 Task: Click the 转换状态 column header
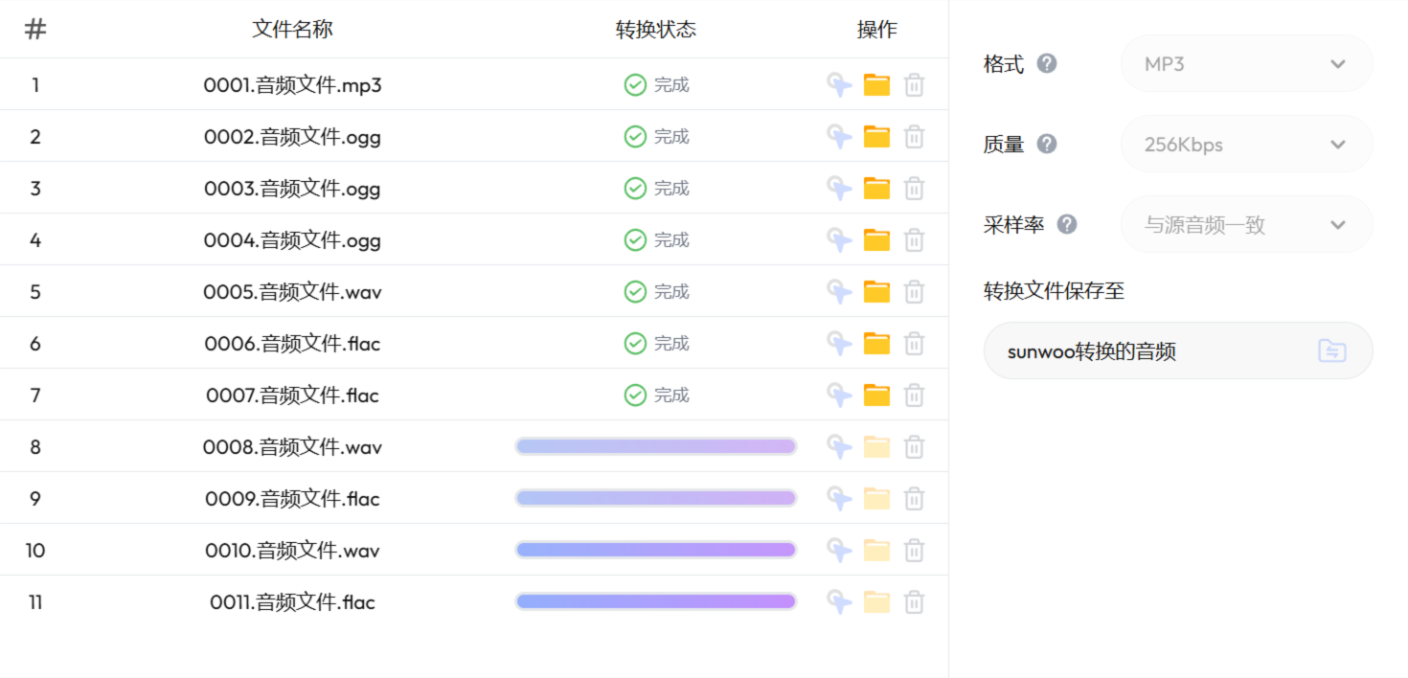point(657,30)
